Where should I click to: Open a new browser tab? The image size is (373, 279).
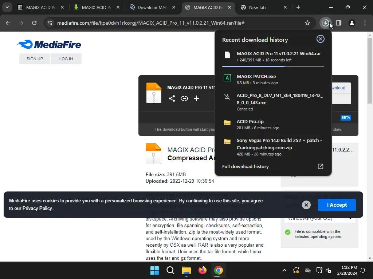pyautogui.click(x=298, y=7)
